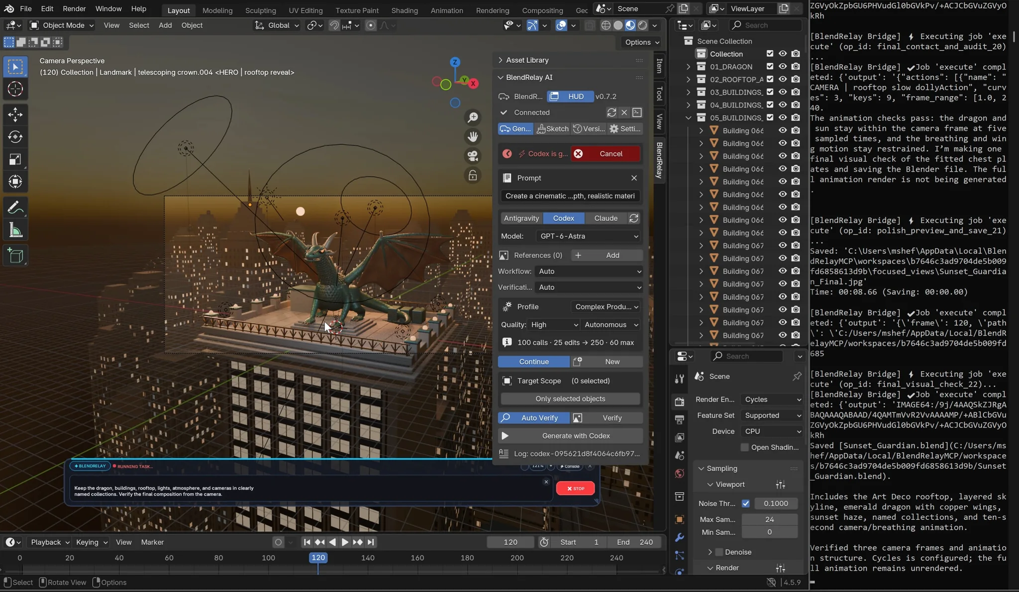This screenshot has width=1019, height=592.
Task: Switch to wireframe shading mode
Action: (606, 25)
